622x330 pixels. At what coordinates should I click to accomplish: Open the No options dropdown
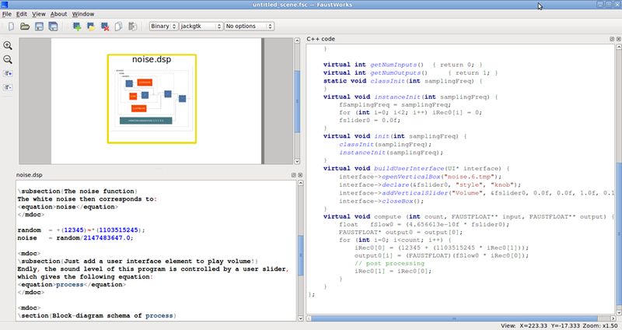point(249,26)
